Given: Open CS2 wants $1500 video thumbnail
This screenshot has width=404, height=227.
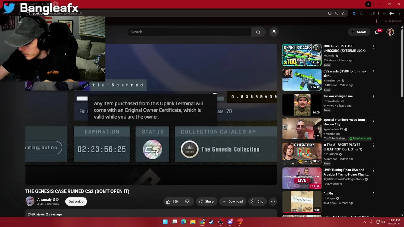Looking at the screenshot, I should pos(302,80).
